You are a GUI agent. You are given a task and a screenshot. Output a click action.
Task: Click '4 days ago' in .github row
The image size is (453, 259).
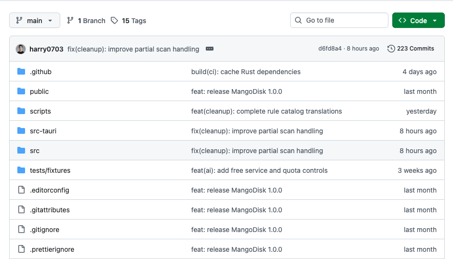click(x=419, y=72)
